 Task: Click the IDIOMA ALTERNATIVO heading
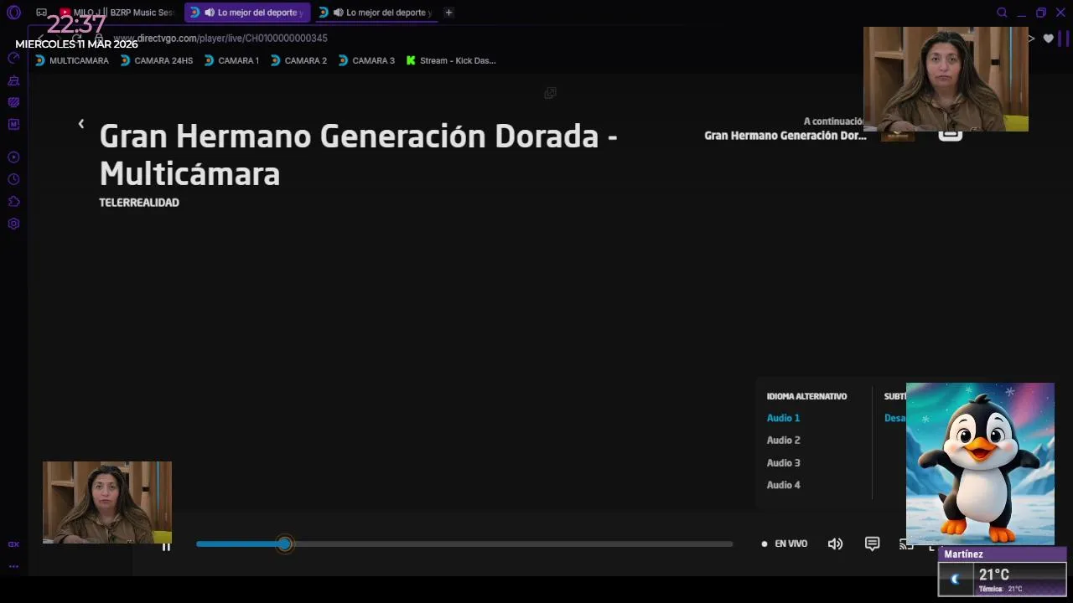point(806,396)
